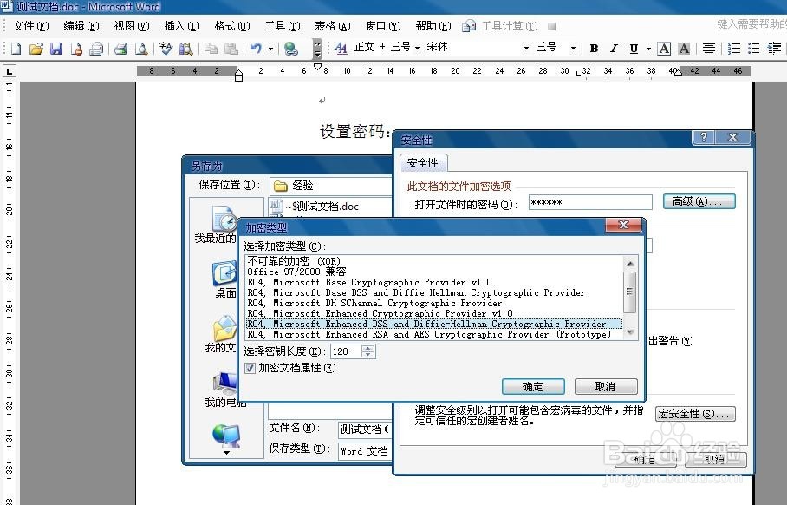
Task: Toggle italic formatting
Action: pos(614,49)
